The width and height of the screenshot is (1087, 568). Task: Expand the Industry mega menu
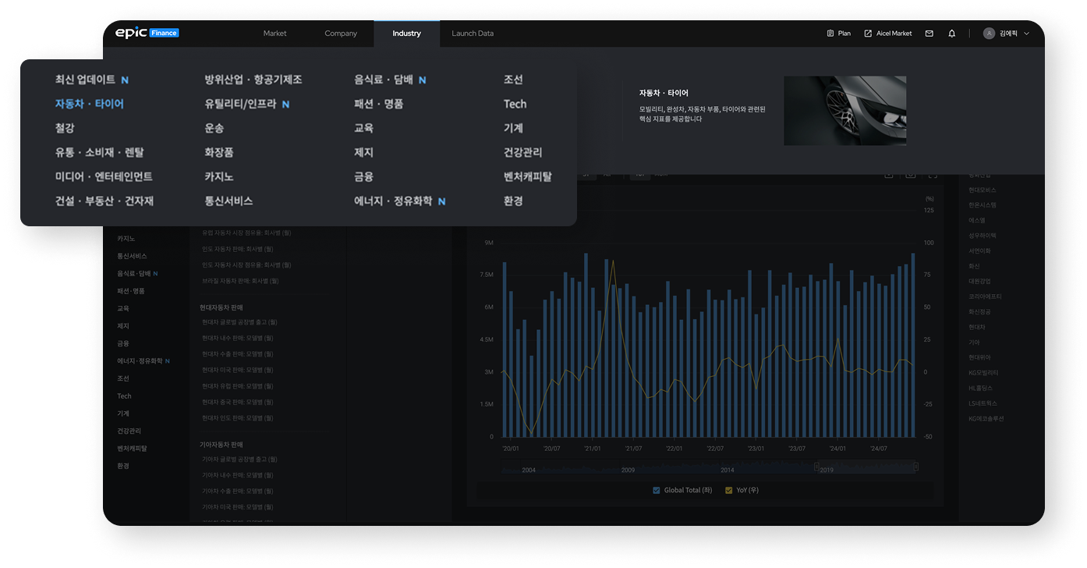coord(406,33)
